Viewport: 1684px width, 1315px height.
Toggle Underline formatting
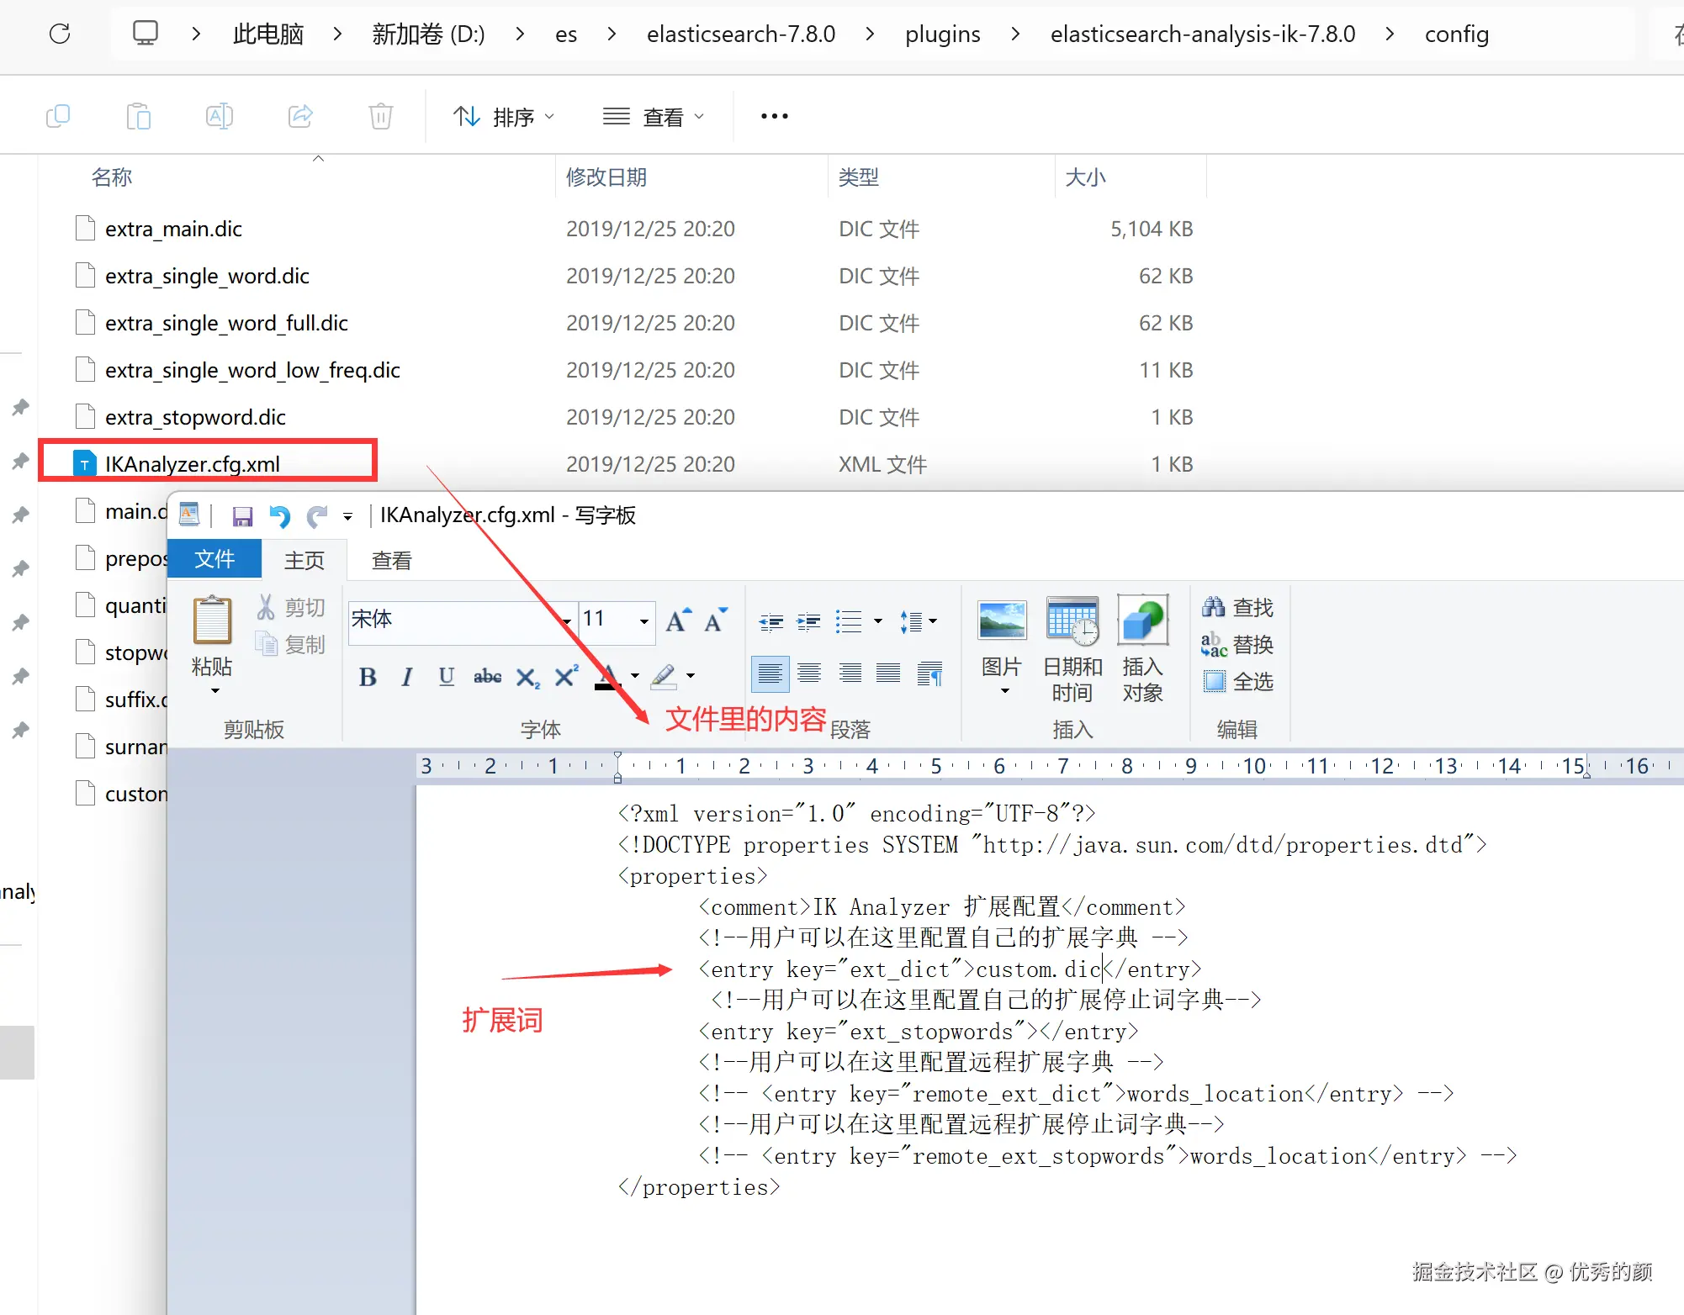coord(447,677)
